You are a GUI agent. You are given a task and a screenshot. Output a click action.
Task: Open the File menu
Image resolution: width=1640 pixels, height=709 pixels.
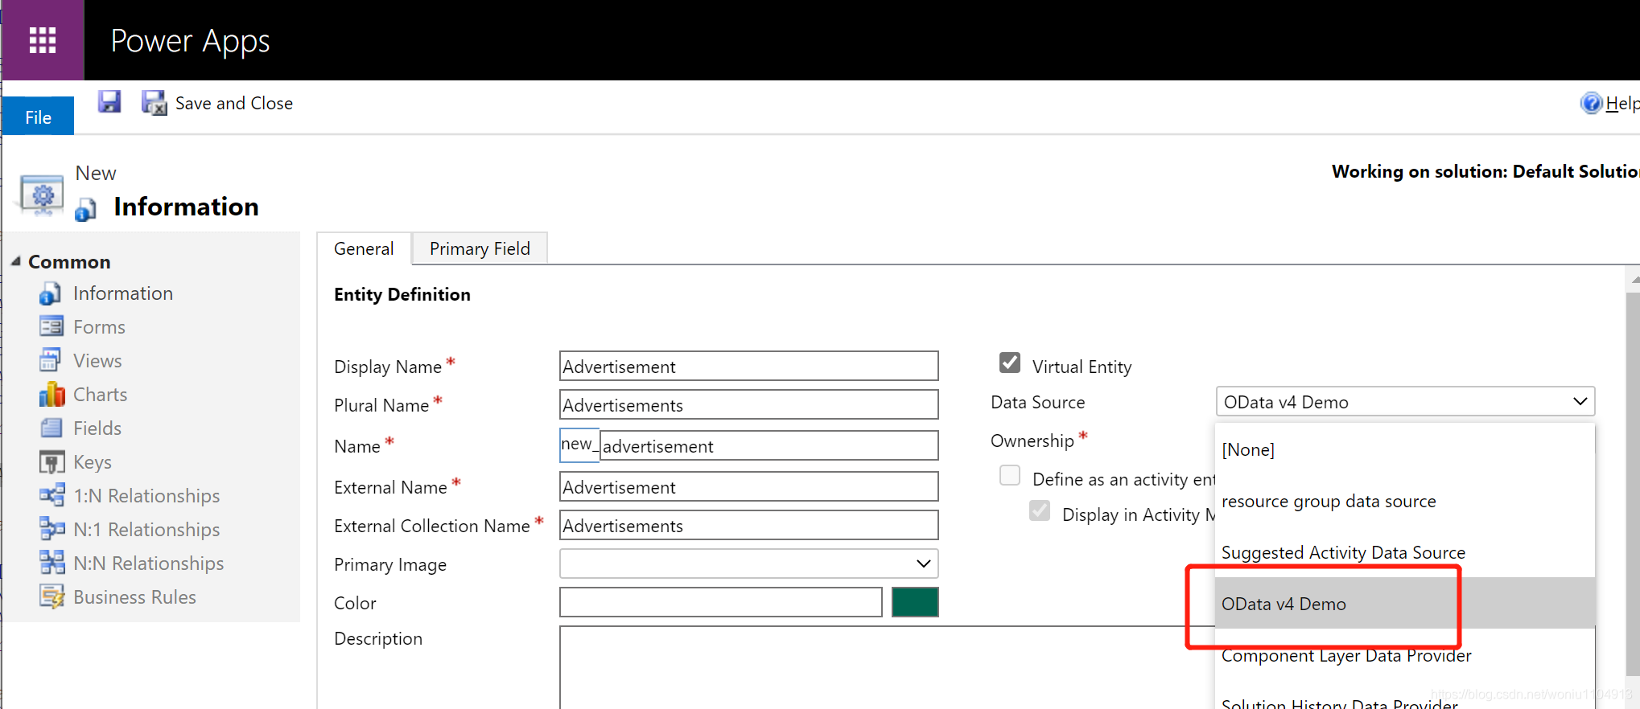coord(38,117)
